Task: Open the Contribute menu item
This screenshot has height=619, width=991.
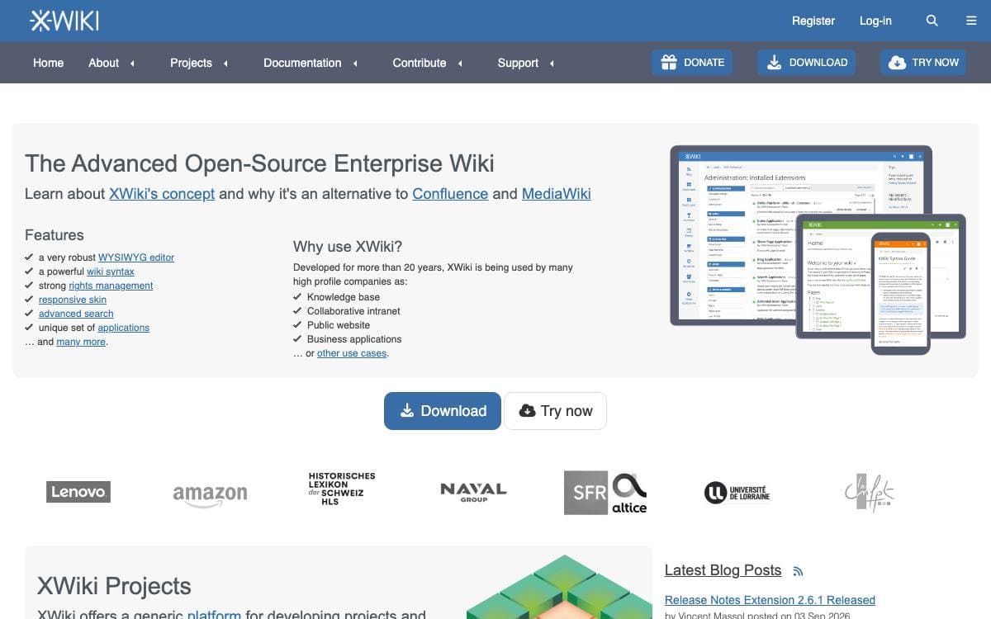Action: [x=420, y=63]
